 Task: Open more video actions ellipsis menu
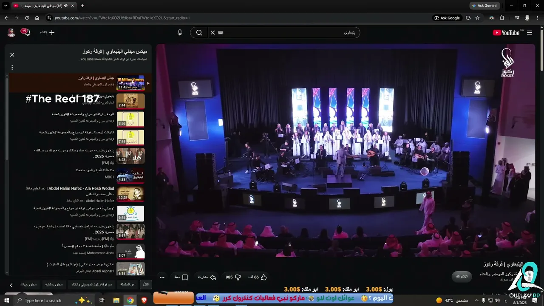(162, 277)
